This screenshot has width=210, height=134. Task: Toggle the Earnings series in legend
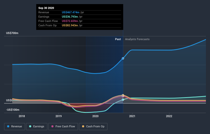click(x=37, y=127)
